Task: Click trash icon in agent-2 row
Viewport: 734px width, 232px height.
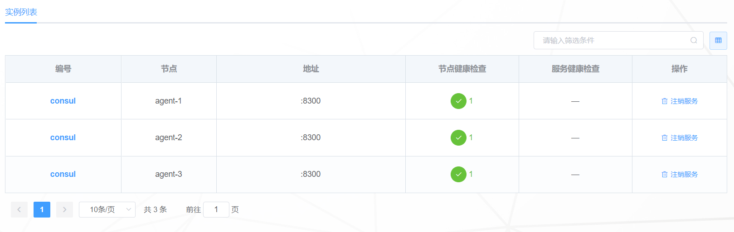Action: [x=665, y=138]
